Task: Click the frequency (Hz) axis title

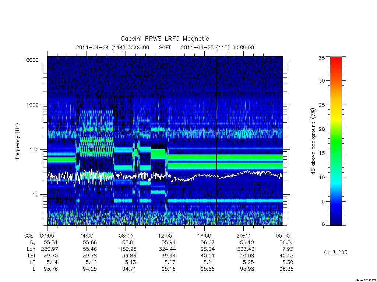Action: (x=18, y=141)
